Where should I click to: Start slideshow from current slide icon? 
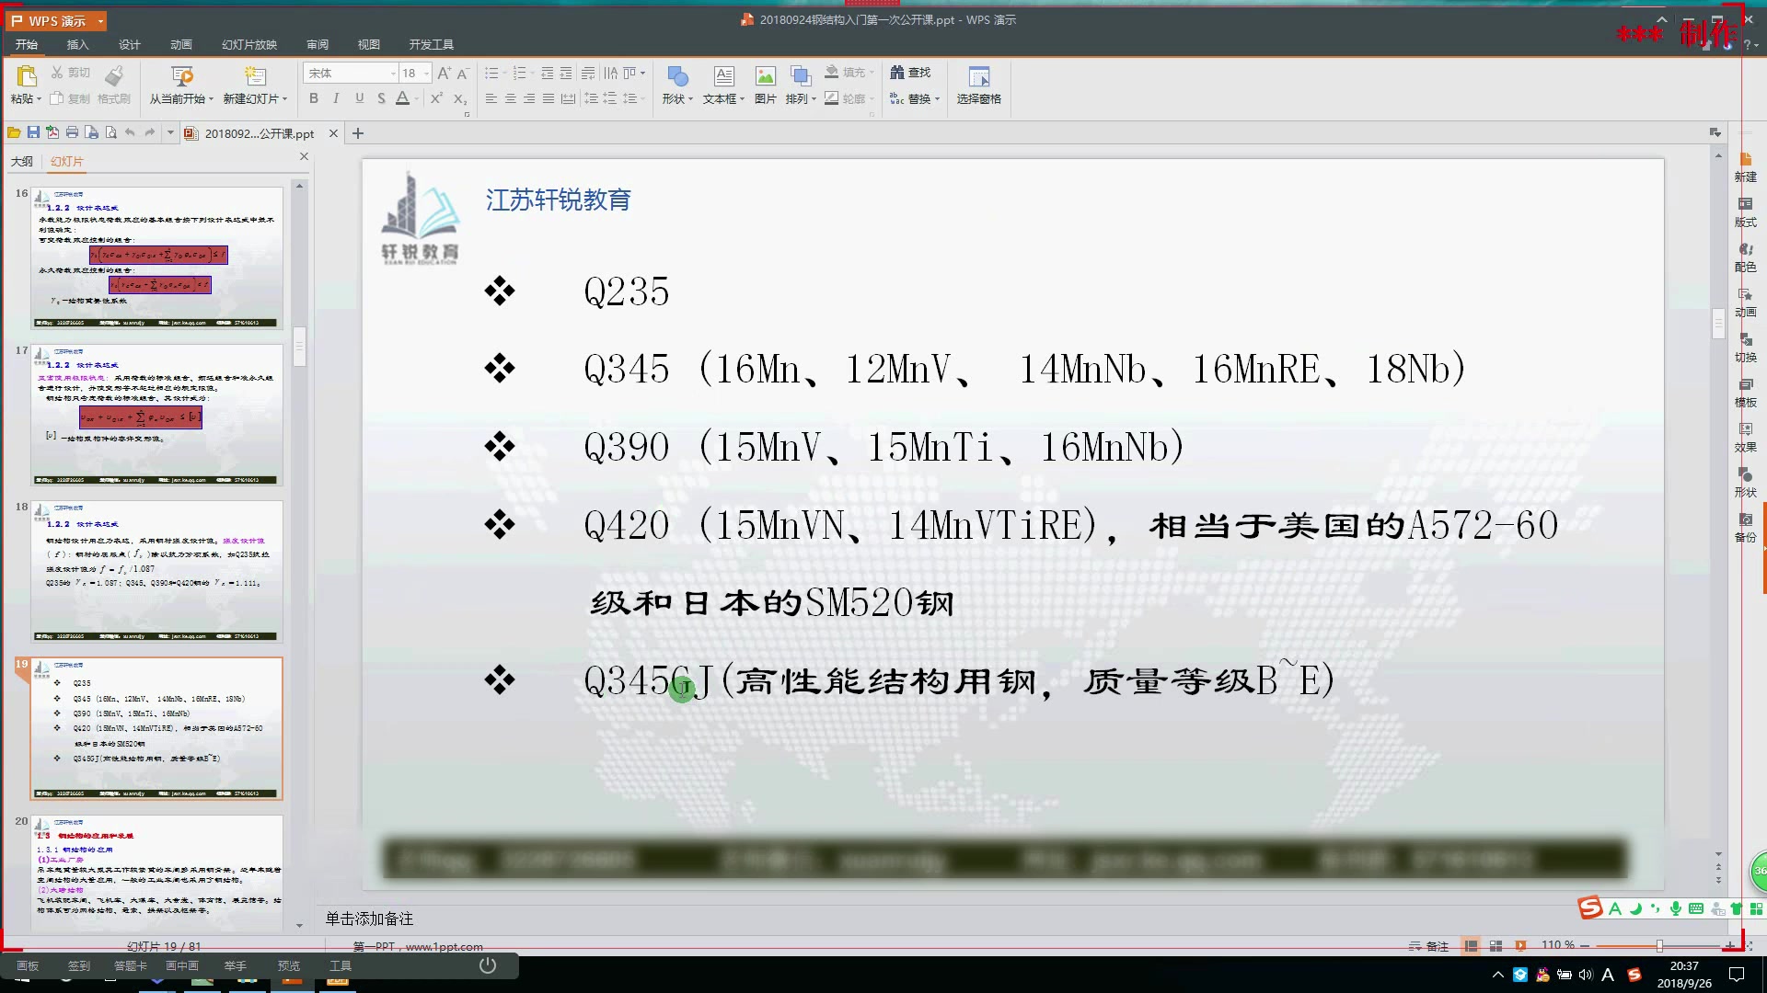[181, 76]
